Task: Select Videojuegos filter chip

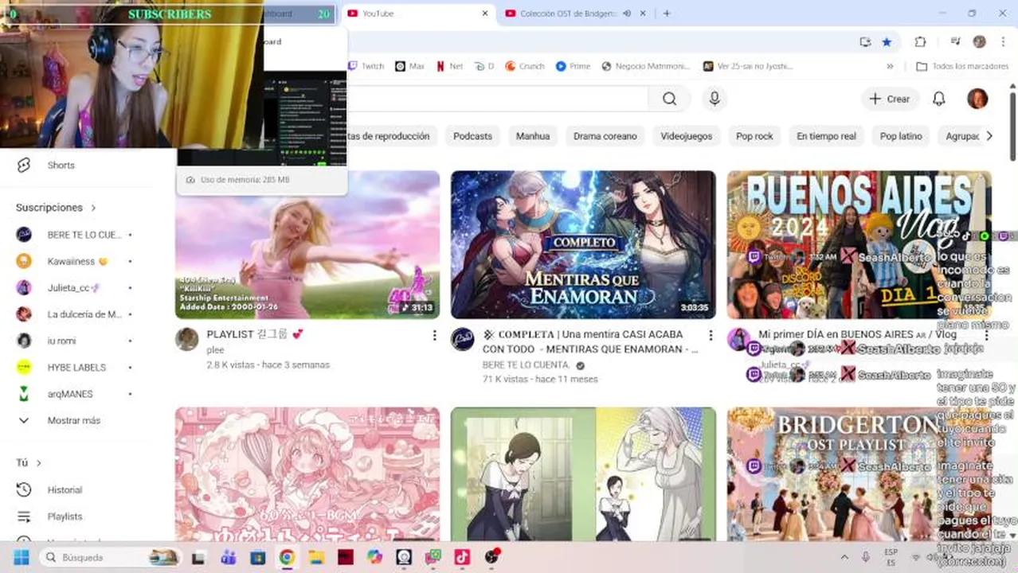Action: click(687, 136)
